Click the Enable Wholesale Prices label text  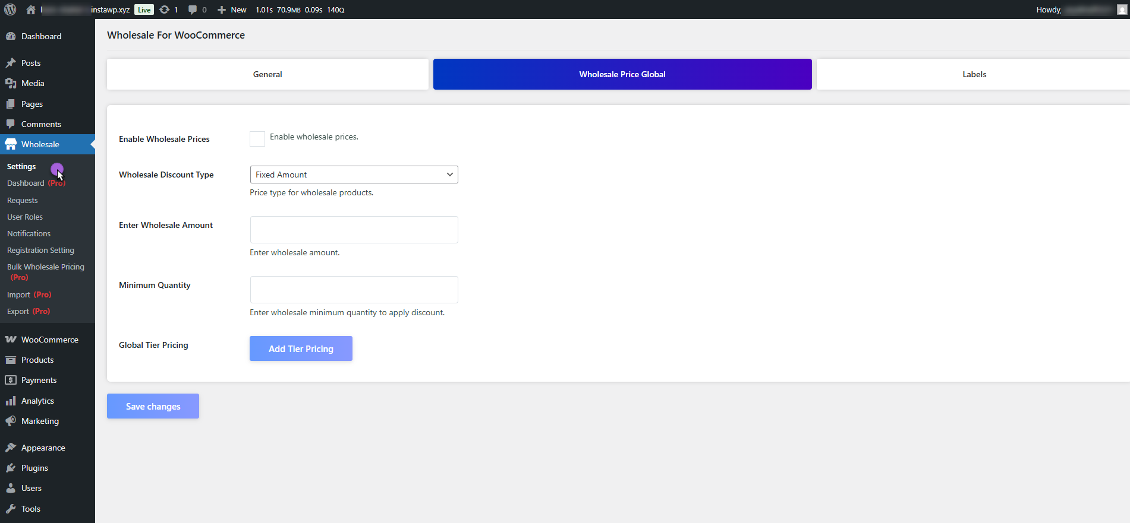point(164,139)
